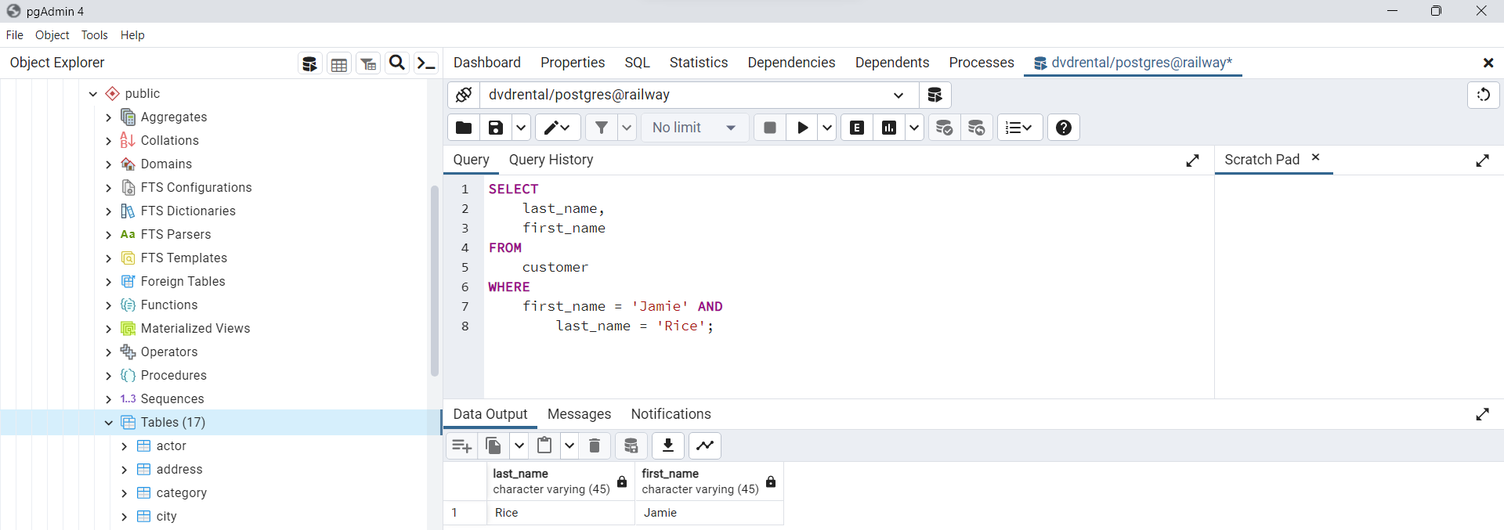Open query tool help question mark
The image size is (1504, 530).
pos(1064,128)
